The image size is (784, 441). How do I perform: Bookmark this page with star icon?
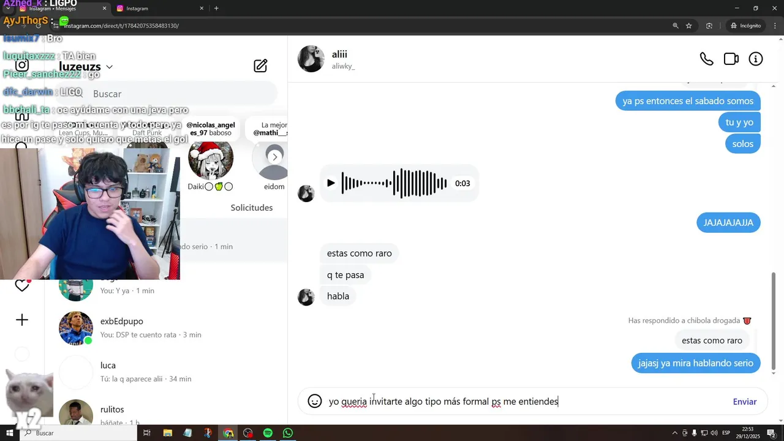coord(689,26)
